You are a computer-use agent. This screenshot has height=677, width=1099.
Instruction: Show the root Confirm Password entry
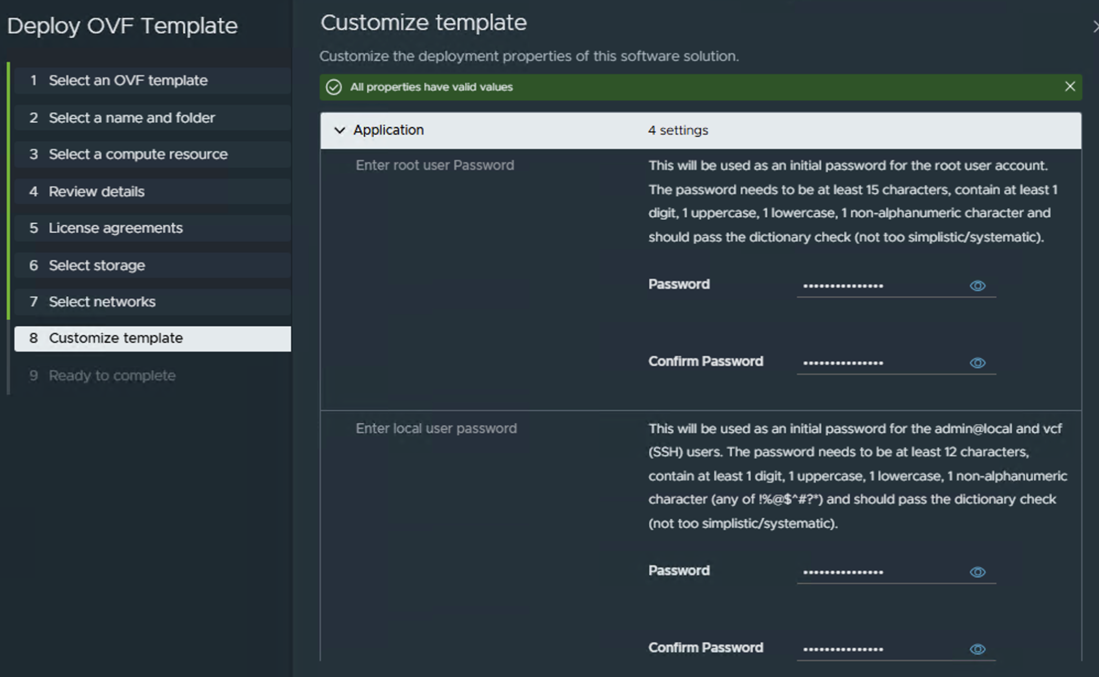(978, 363)
